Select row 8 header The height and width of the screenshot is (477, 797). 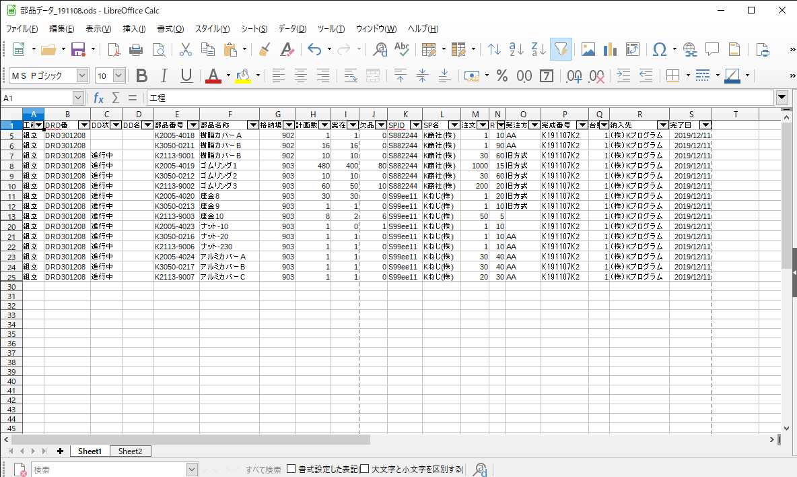(x=11, y=166)
